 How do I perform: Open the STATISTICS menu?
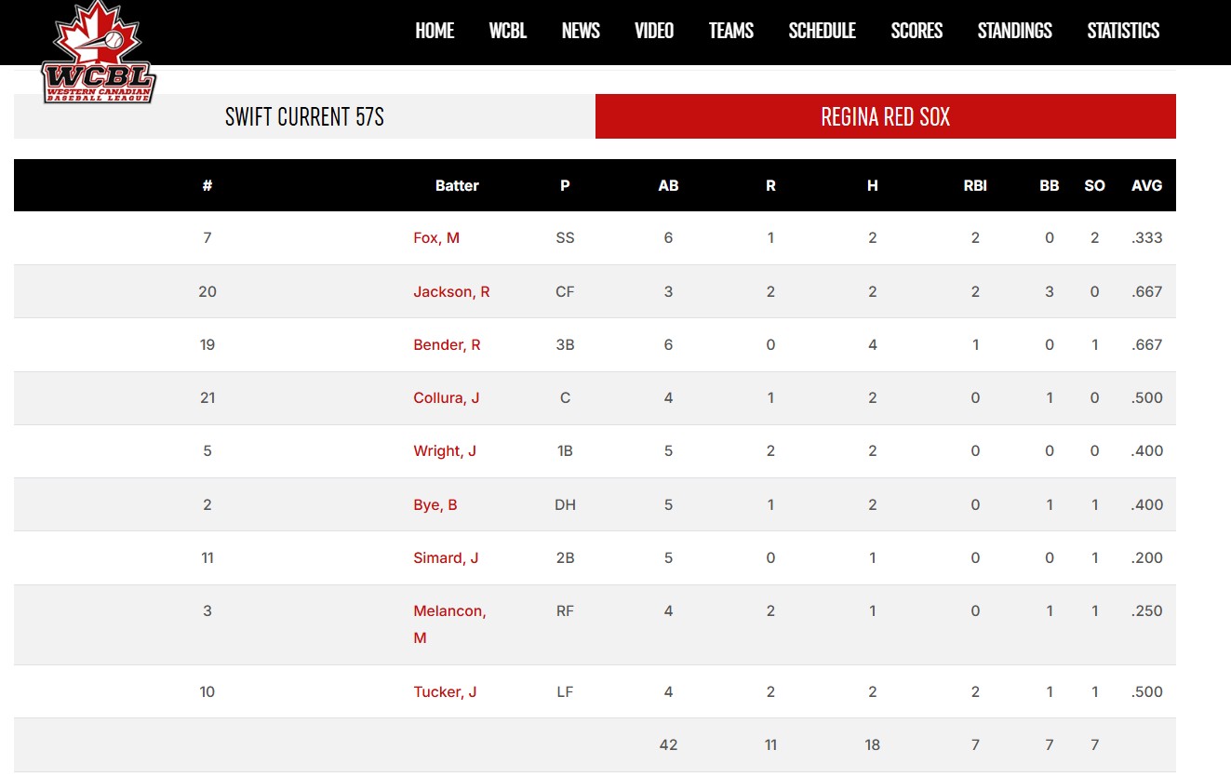pos(1123,31)
